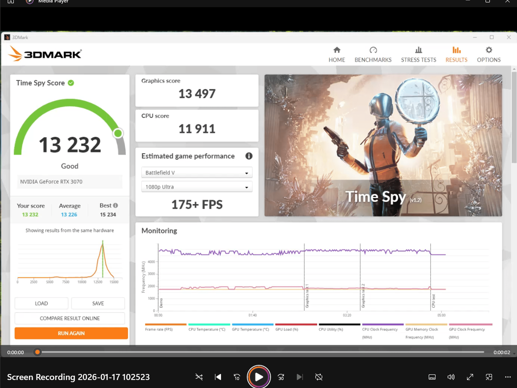Screen dimensions: 517x388
Task: Click the Benchmarks gauge icon
Action: click(373, 50)
